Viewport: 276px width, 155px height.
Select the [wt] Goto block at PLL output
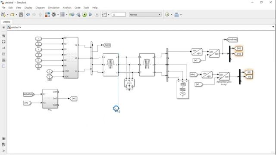point(74,99)
